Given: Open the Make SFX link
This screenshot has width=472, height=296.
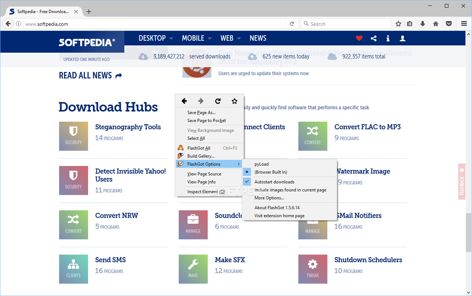Looking at the screenshot, I should click(230, 260).
